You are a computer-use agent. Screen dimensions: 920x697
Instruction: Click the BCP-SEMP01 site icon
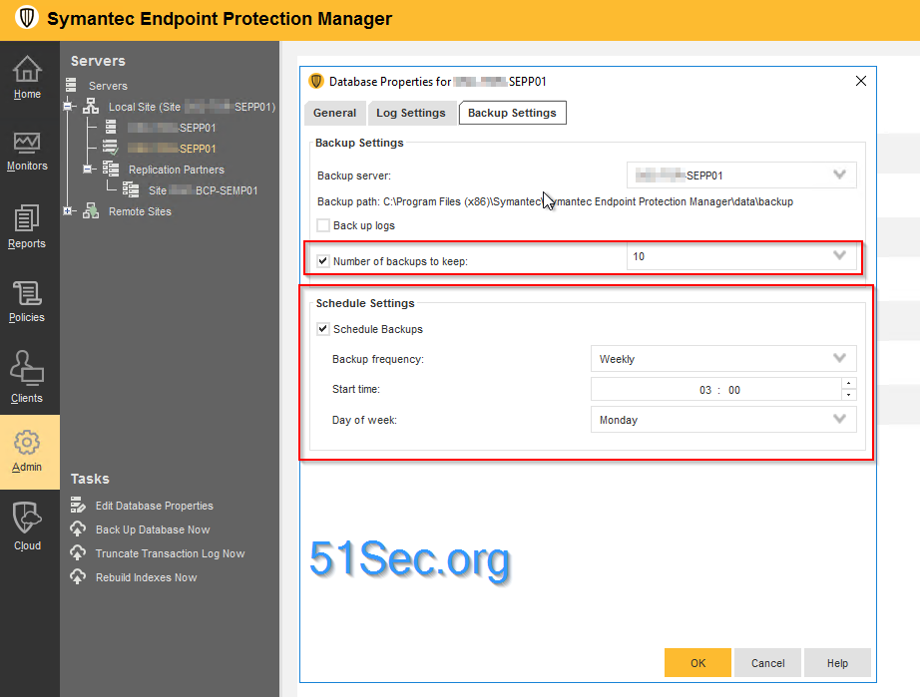click(x=131, y=189)
